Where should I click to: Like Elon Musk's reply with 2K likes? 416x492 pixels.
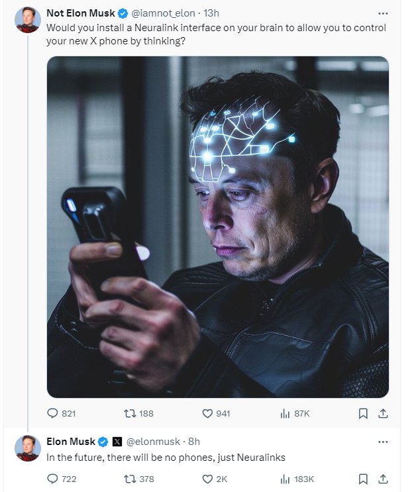coord(215,479)
